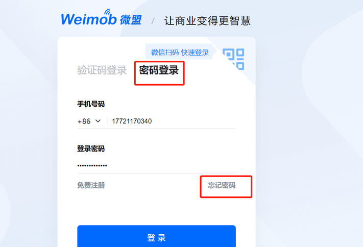Focus the masked login password field
This screenshot has width=363, height=247.
click(x=157, y=165)
